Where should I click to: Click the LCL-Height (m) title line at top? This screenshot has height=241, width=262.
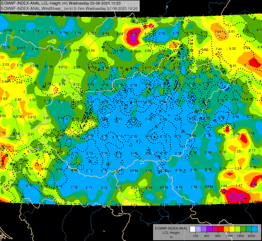coord(61,3)
